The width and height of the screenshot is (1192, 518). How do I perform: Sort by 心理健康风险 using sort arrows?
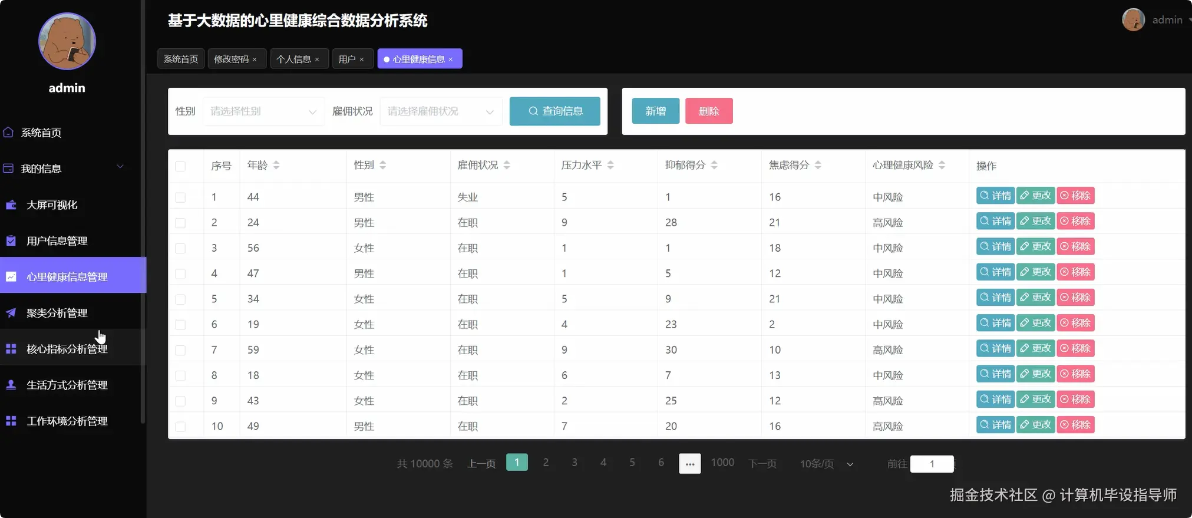pos(942,166)
